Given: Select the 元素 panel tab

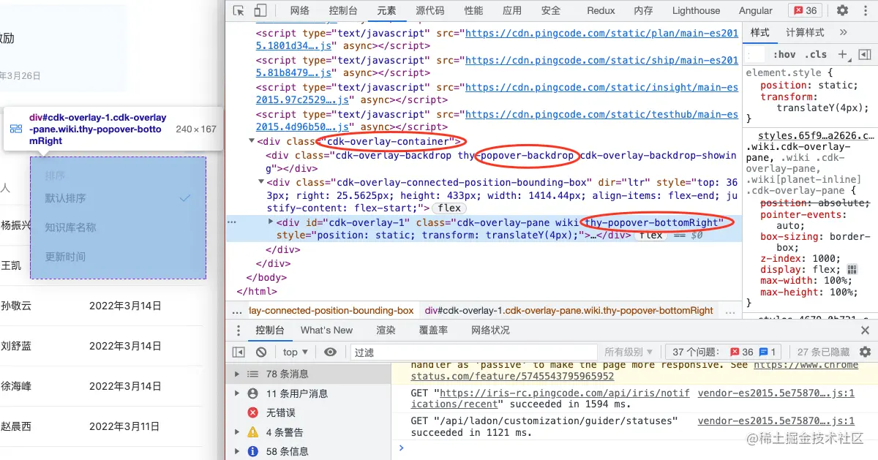Looking at the screenshot, I should tap(386, 10).
